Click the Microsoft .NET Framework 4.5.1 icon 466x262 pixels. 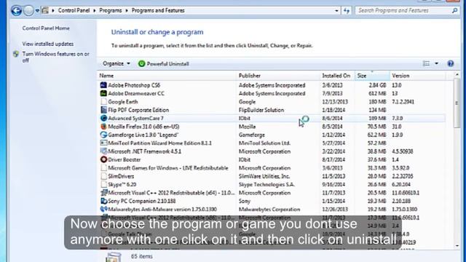tap(103, 151)
